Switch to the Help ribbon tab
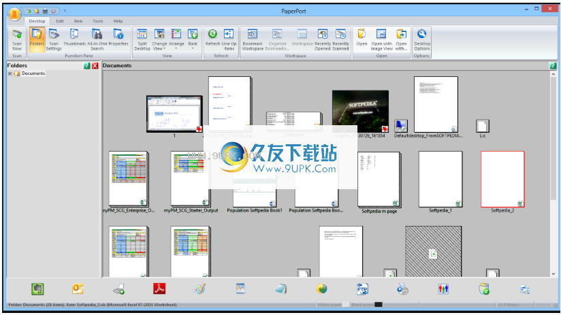 pyautogui.click(x=118, y=21)
